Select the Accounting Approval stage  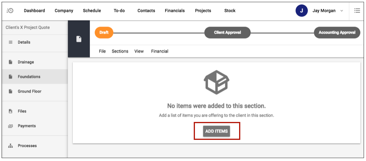click(x=337, y=33)
